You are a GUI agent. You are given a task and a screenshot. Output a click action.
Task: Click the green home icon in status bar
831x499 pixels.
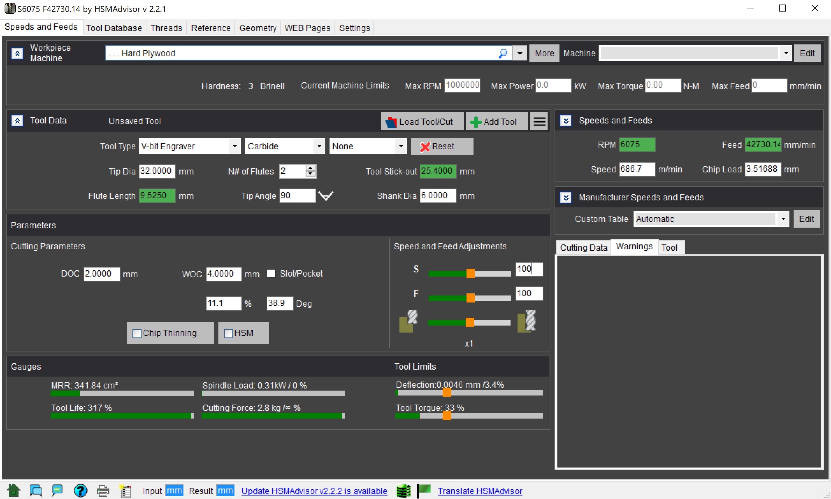(x=14, y=491)
